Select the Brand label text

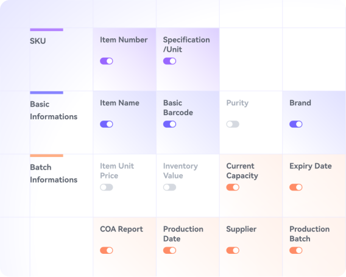tap(300, 103)
